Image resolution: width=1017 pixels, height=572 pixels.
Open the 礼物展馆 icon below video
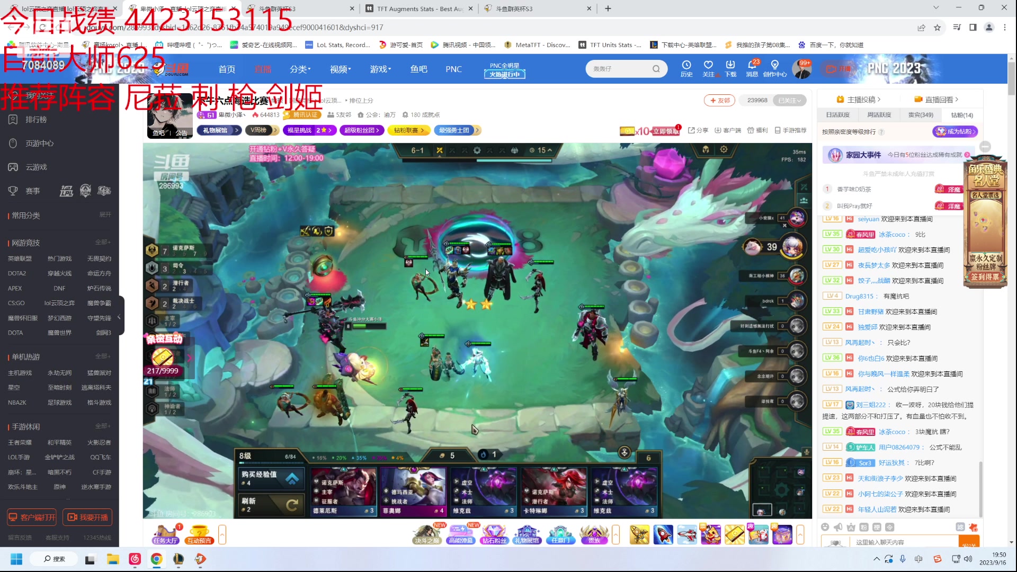527,534
